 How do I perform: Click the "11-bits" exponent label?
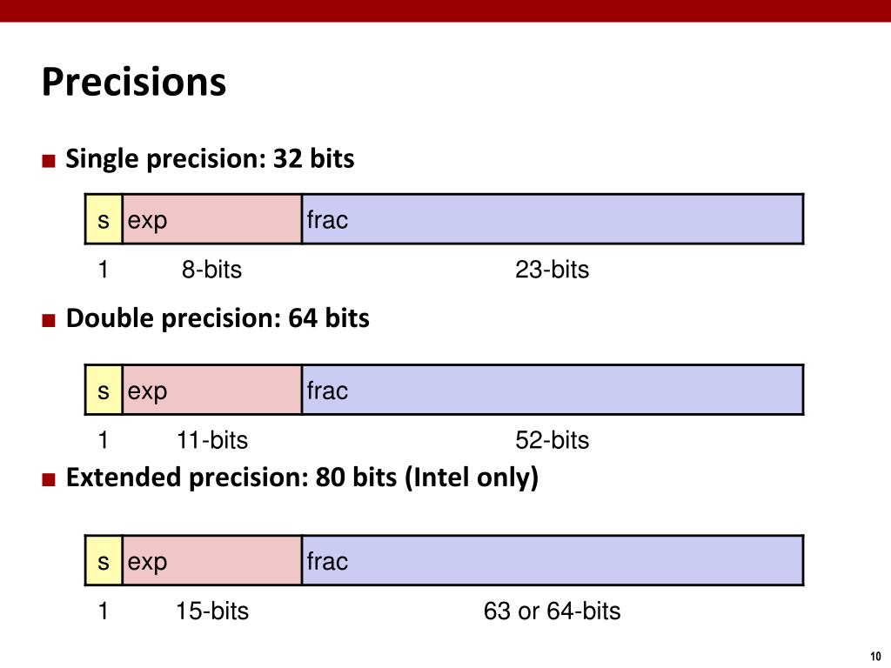point(211,441)
